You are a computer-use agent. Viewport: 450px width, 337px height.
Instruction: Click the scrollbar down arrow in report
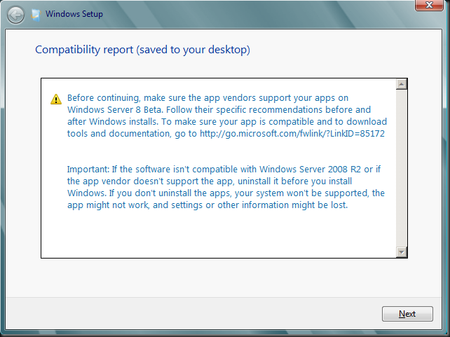(x=402, y=252)
